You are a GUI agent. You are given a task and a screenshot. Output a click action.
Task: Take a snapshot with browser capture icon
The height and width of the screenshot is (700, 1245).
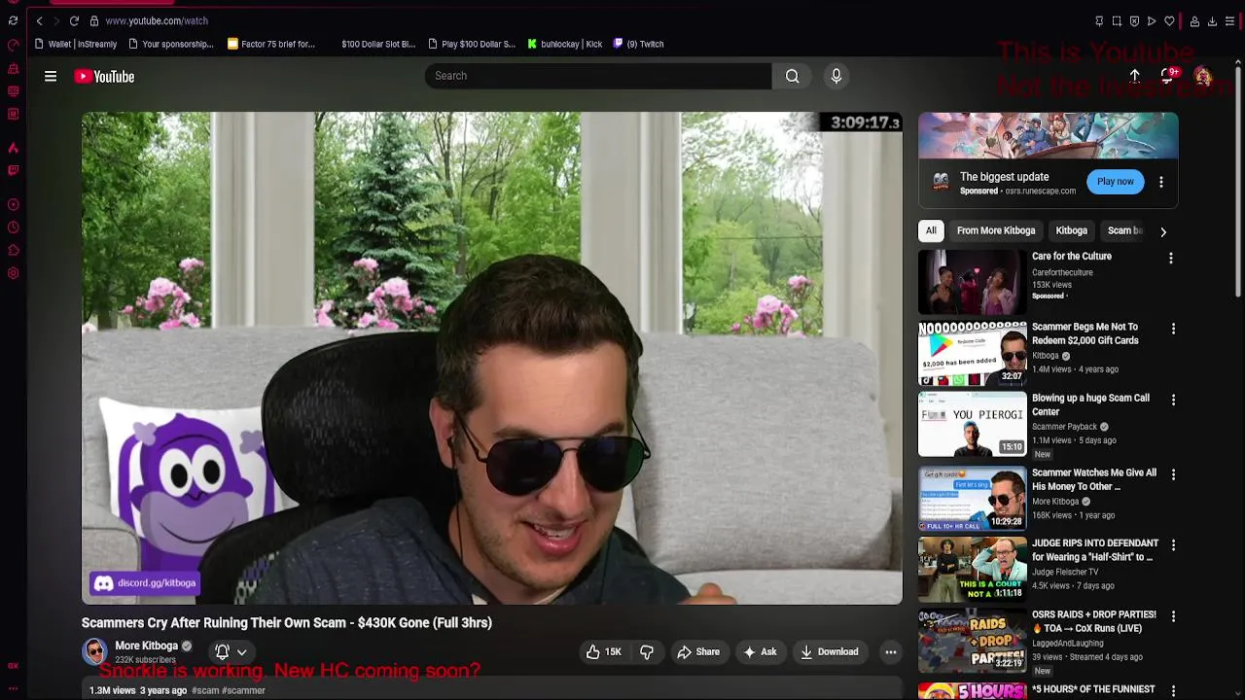(x=1117, y=20)
